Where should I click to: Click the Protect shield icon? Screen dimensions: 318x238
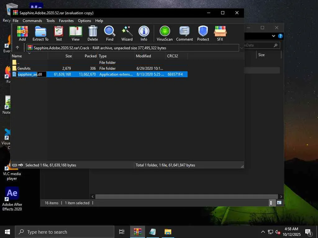coord(203,33)
